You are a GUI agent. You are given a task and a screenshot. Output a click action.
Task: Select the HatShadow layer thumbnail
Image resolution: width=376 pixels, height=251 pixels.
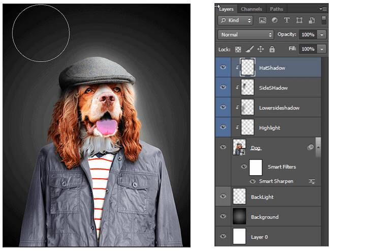click(247, 67)
